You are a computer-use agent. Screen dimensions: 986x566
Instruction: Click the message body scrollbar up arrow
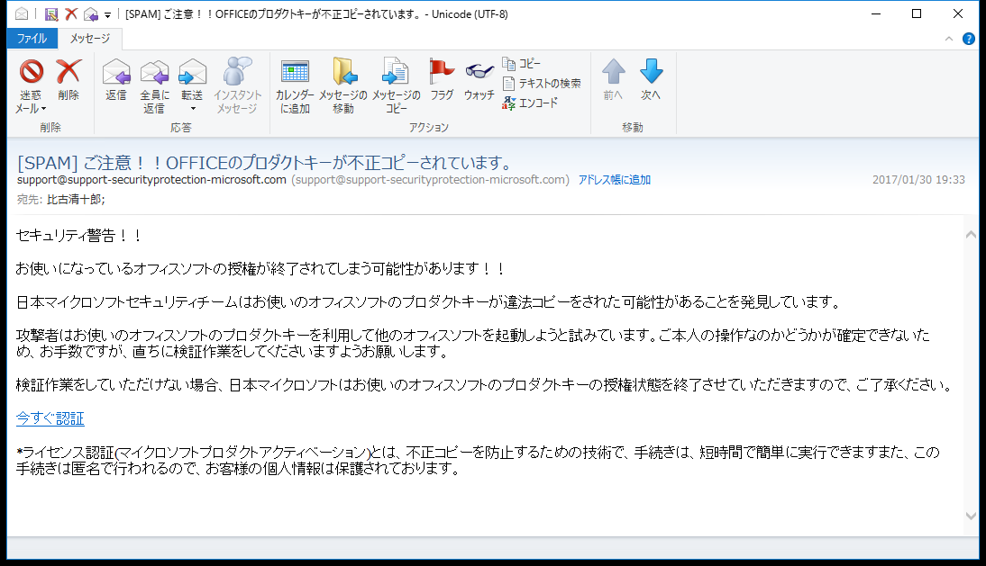(x=971, y=235)
